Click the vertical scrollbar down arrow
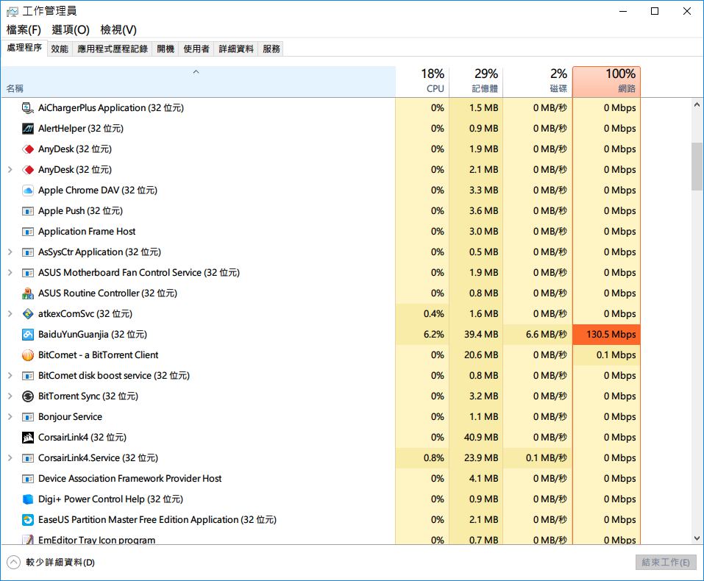Screen dimensions: 704x581 [x=697, y=538]
